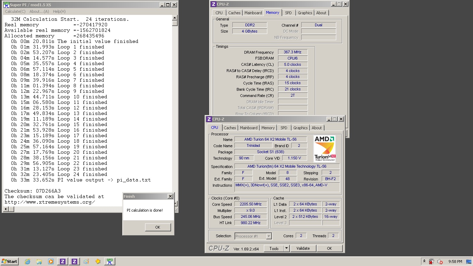Select Mainboard tab in Memory CPU-Z window
This screenshot has width=473, height=266.
click(x=253, y=13)
